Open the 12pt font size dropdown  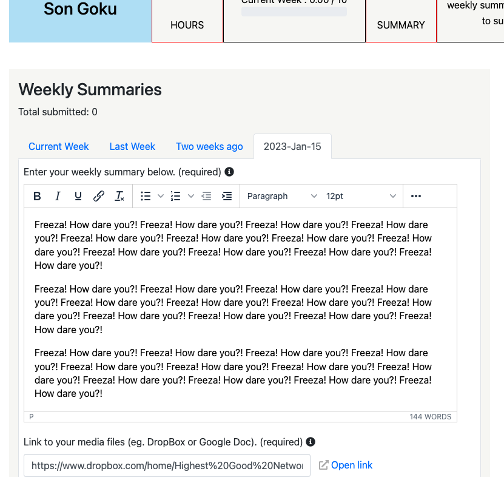pyautogui.click(x=361, y=196)
